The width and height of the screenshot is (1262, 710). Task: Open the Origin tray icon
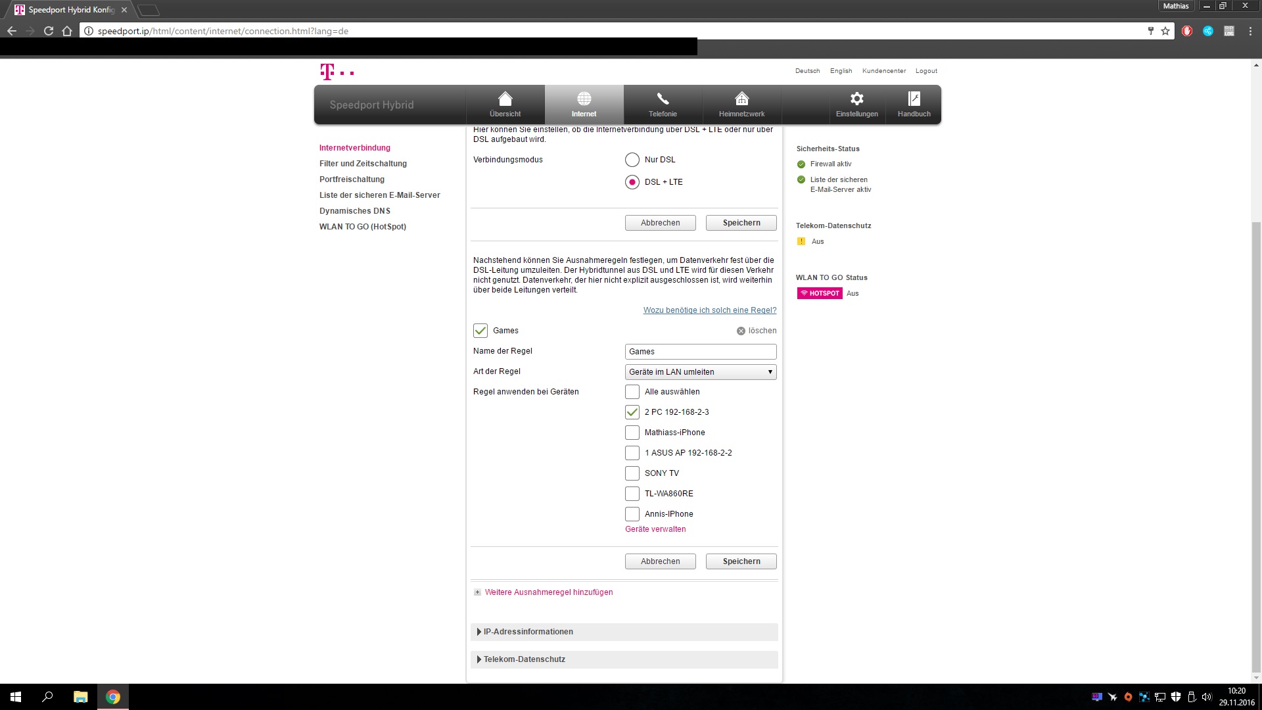pyautogui.click(x=1128, y=697)
